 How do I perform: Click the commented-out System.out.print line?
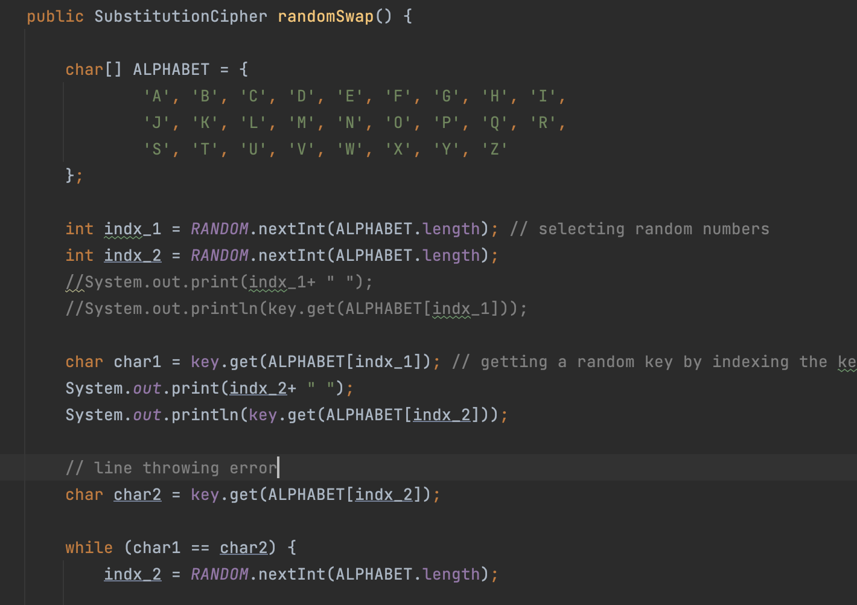219,282
